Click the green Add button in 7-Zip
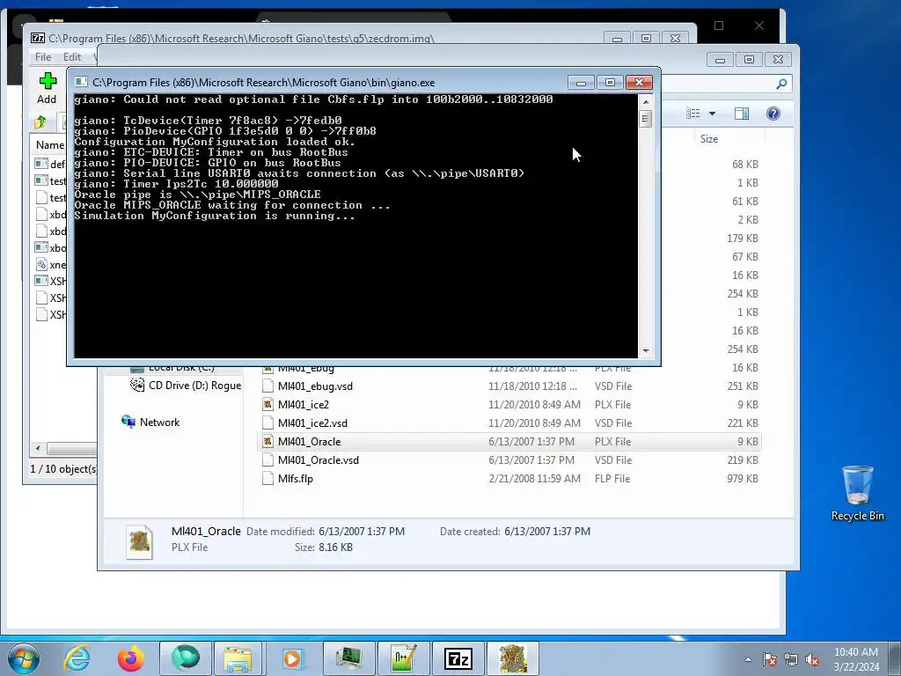Image resolution: width=901 pixels, height=676 pixels. pyautogui.click(x=48, y=88)
